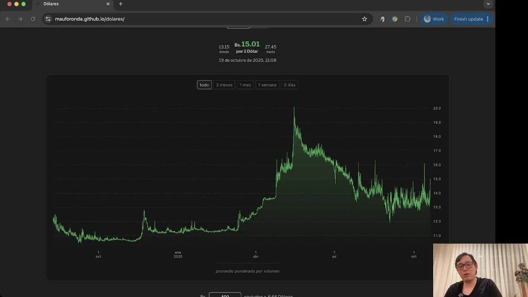Select the '1 mes' time range
Screen dimensions: 528x297
(x=245, y=85)
